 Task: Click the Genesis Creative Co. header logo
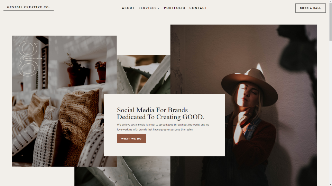pos(29,7)
